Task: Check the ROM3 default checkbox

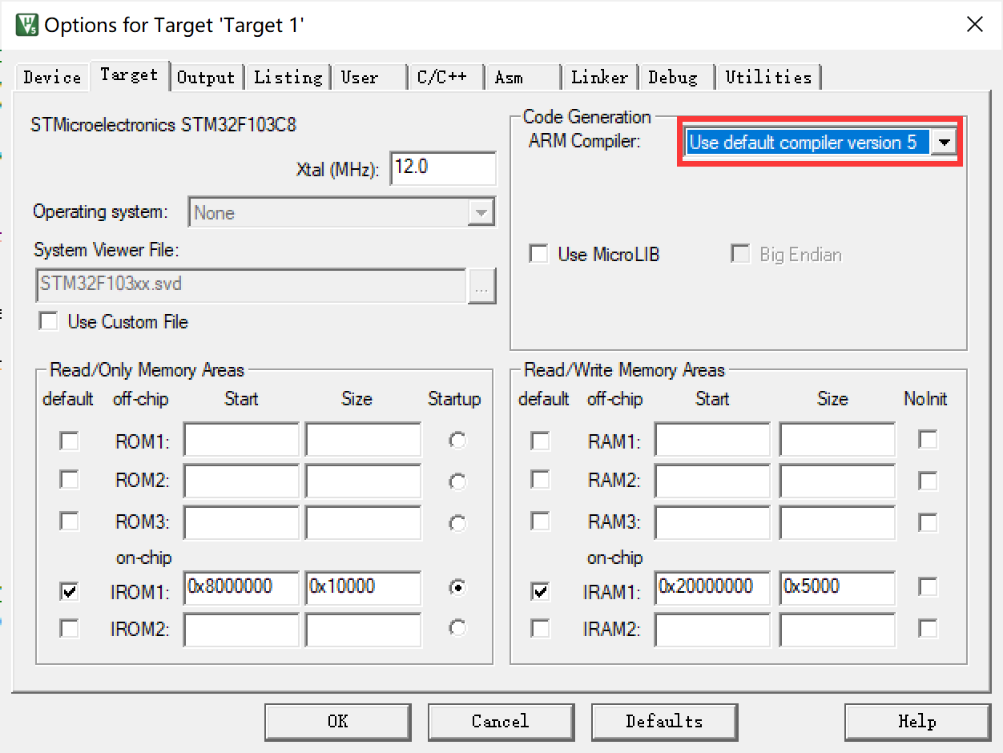Action: click(x=70, y=521)
